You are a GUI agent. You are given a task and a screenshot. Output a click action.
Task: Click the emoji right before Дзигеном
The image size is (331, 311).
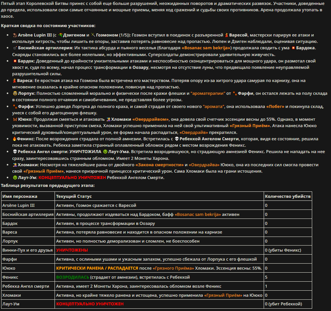[61, 35]
